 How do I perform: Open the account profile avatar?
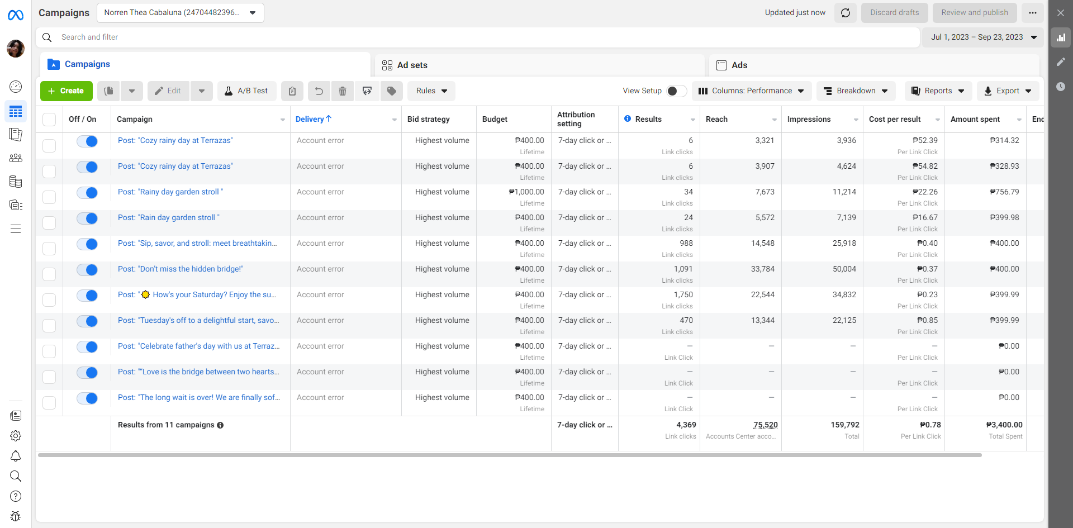16,49
